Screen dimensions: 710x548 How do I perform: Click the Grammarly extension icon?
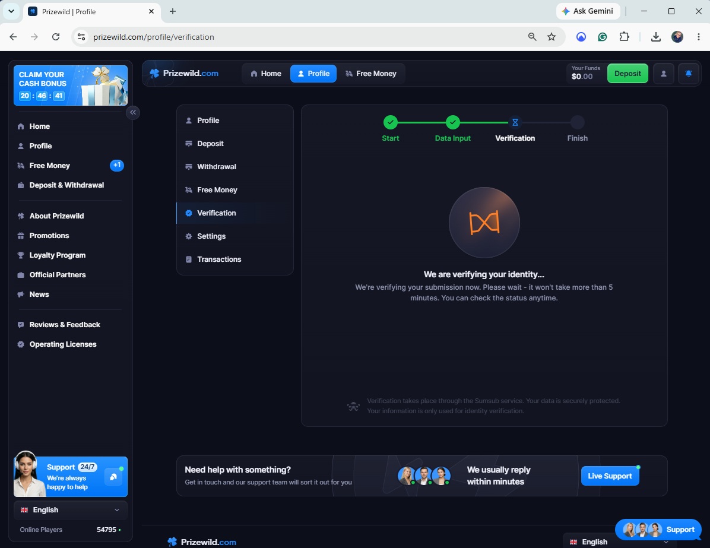tap(602, 37)
